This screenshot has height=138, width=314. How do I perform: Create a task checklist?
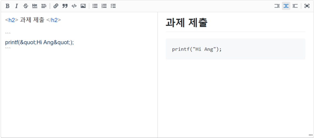(x=113, y=6)
